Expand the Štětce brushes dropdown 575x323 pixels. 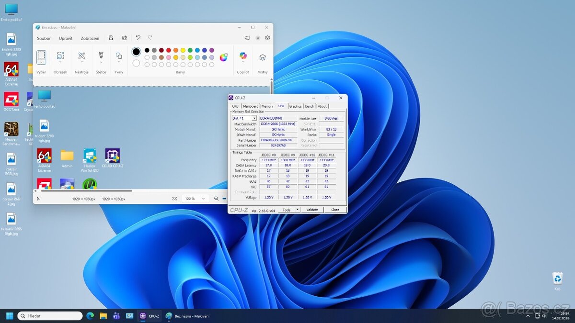tap(101, 62)
